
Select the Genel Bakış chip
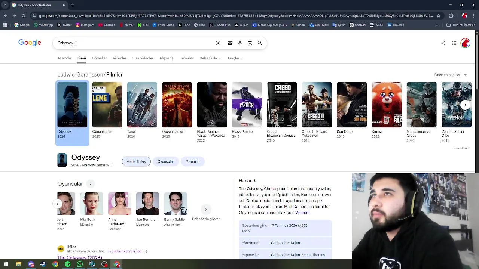136,161
